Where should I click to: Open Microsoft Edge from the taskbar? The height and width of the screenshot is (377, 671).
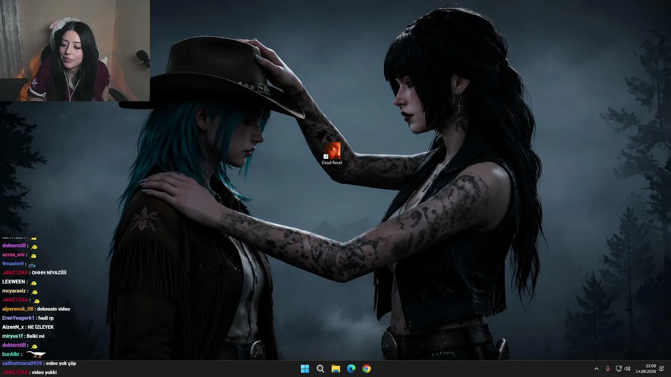coord(351,369)
